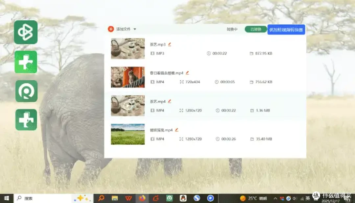Switch to the 转换中 tab
Viewport: 355px width, 203px height.
click(x=232, y=29)
